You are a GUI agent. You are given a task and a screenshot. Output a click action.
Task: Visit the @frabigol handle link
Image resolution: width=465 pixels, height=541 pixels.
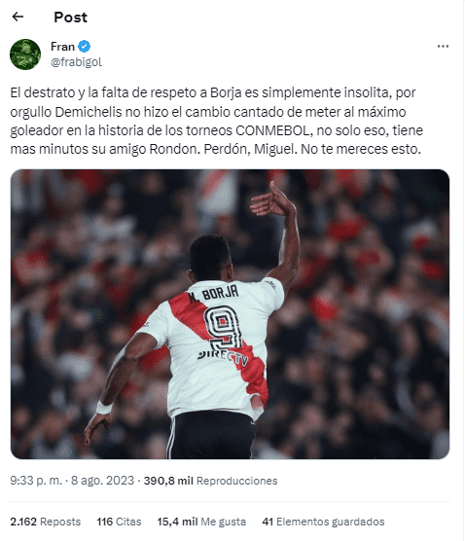[76, 62]
